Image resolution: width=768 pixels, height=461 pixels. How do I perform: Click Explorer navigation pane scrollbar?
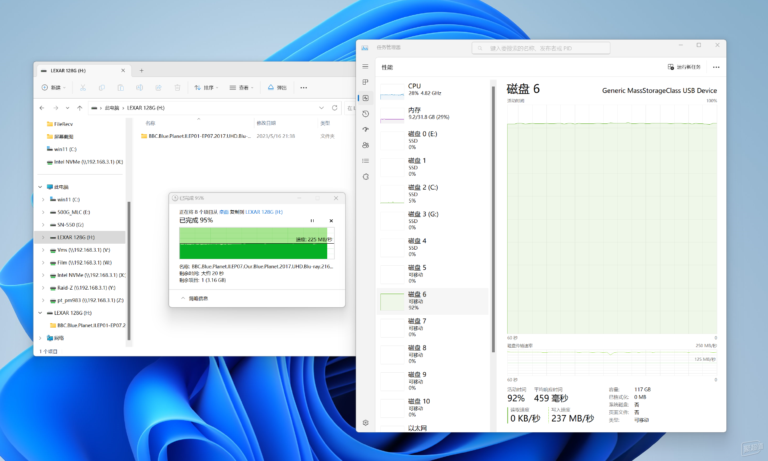[x=129, y=271]
